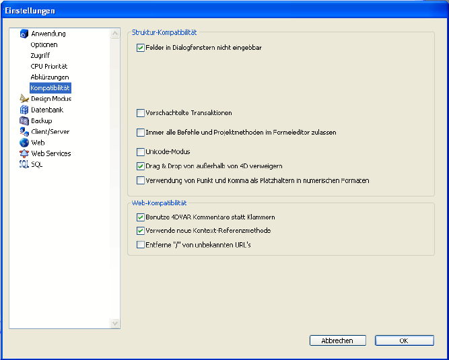Confirm settings with the OK button
Viewport: 449px width, 360px height.
pyautogui.click(x=404, y=340)
